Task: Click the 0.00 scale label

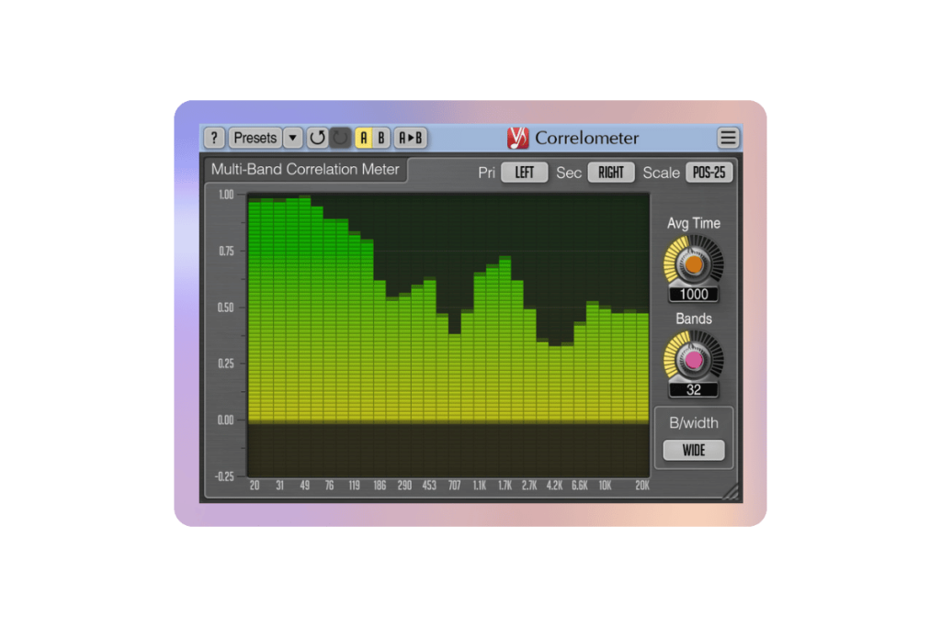Action: click(226, 420)
